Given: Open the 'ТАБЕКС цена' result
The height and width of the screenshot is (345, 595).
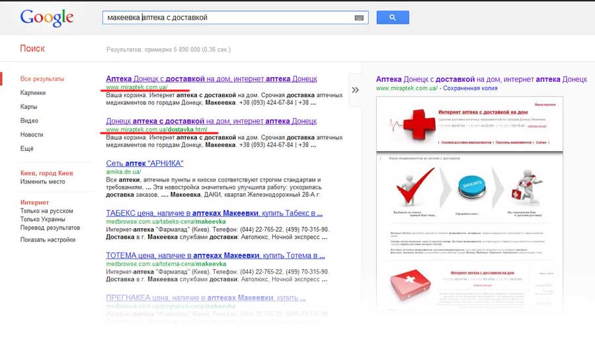Looking at the screenshot, I should pyautogui.click(x=214, y=213).
